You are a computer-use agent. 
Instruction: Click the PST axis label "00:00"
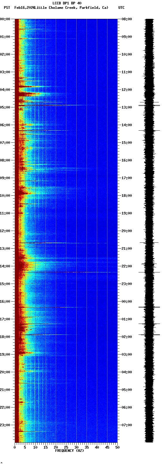tap(5, 19)
